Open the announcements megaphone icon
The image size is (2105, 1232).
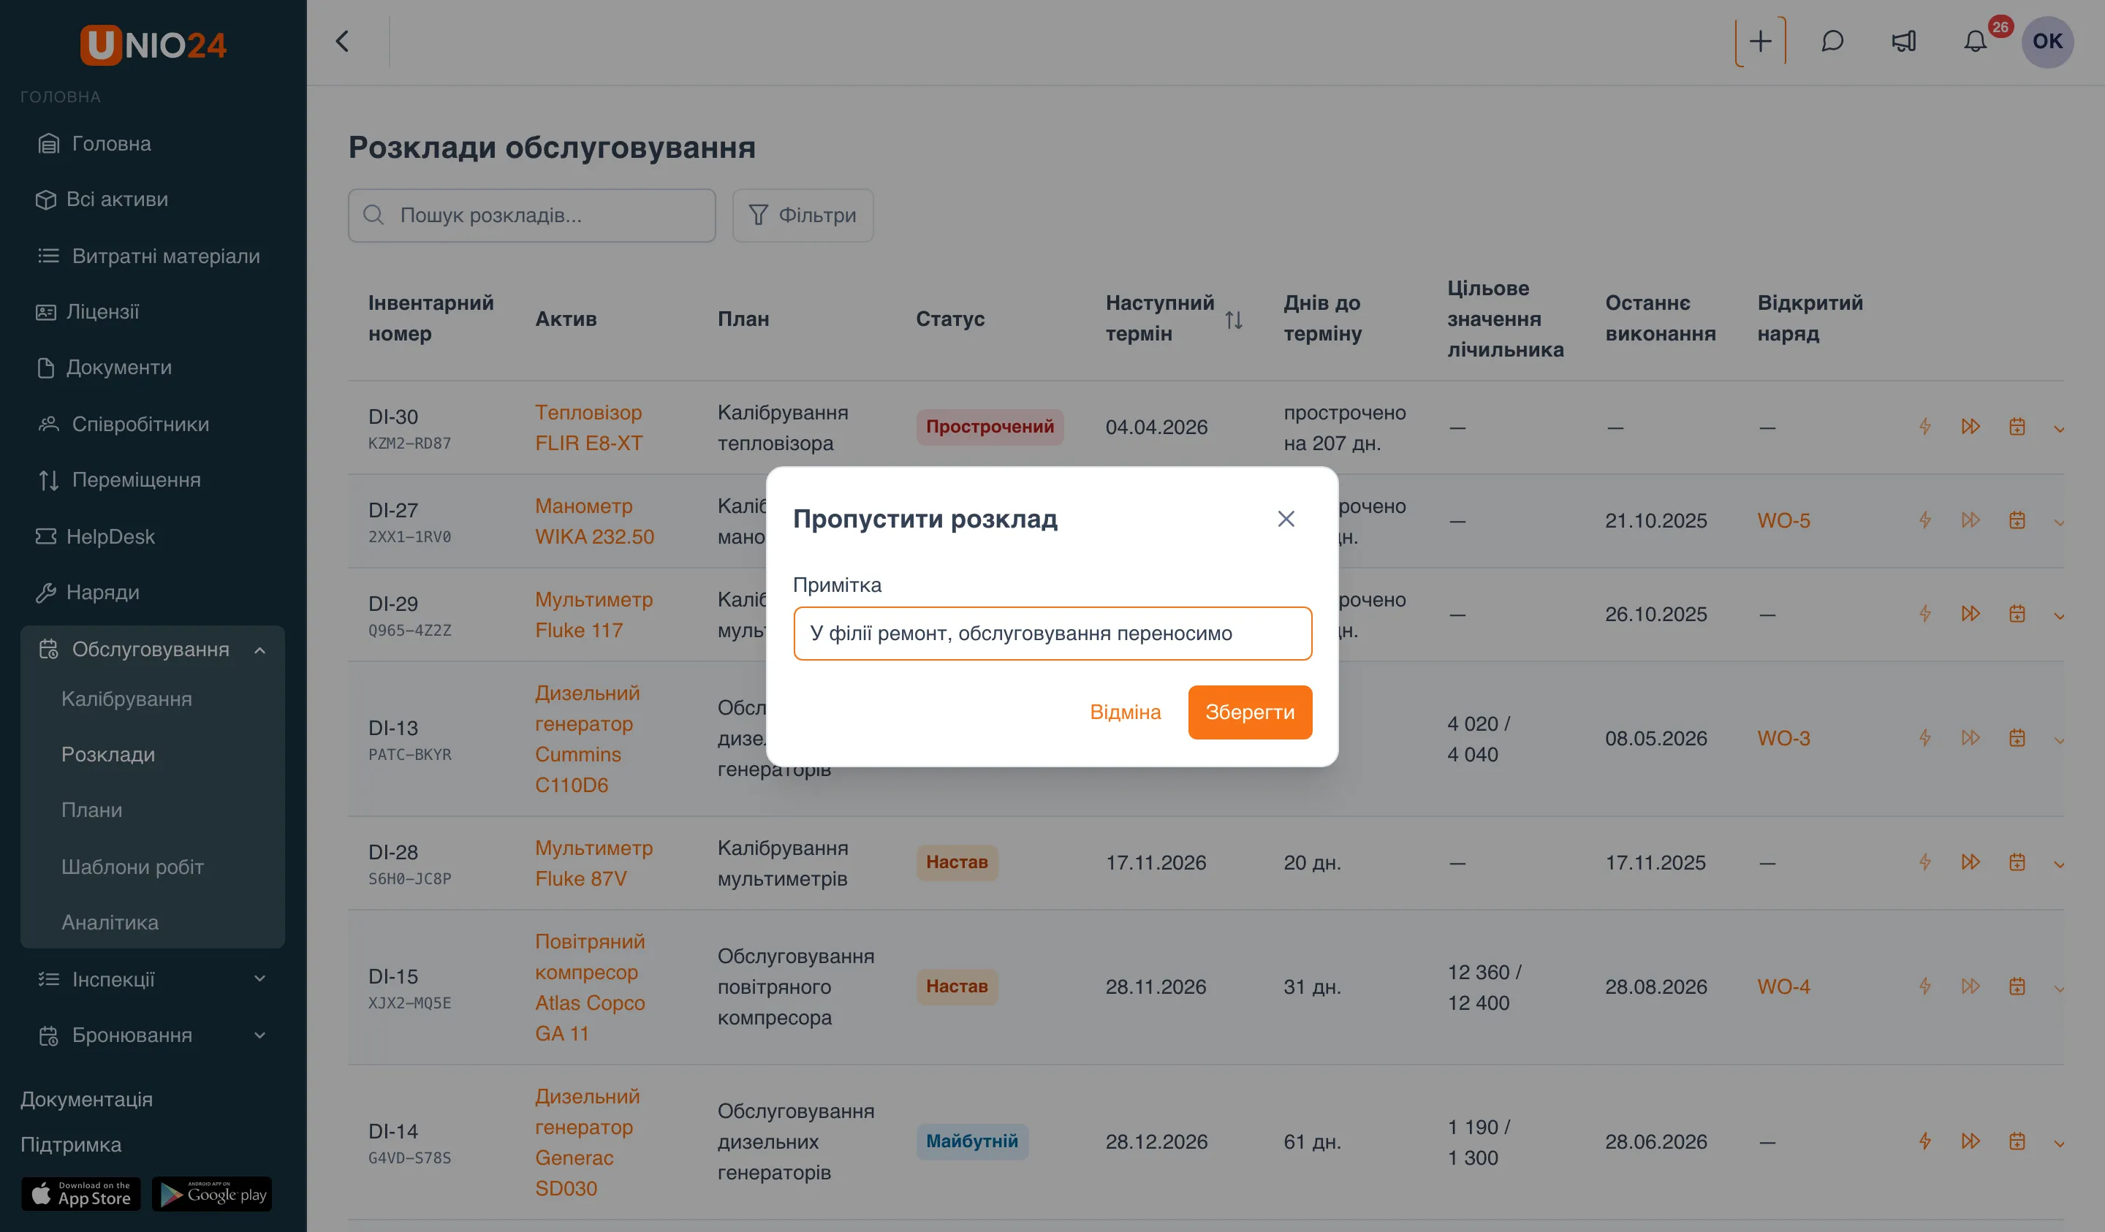[x=1904, y=41]
